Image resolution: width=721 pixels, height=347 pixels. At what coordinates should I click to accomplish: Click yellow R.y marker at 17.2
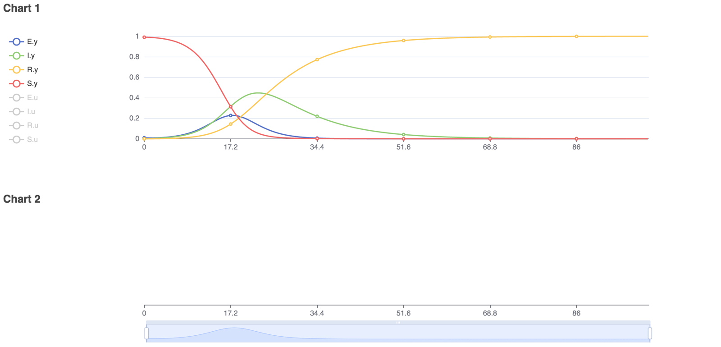231,124
